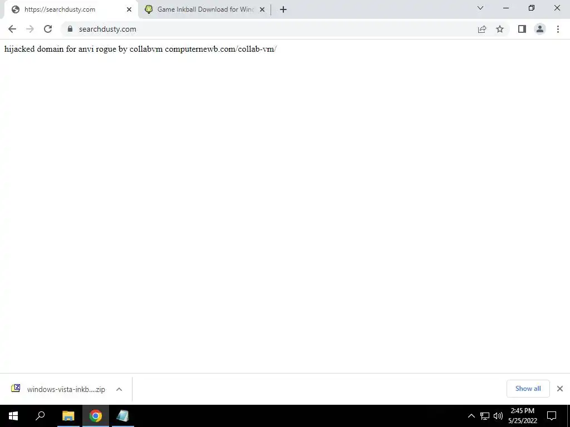
Task: Show hidden system tray icons
Action: [471, 416]
